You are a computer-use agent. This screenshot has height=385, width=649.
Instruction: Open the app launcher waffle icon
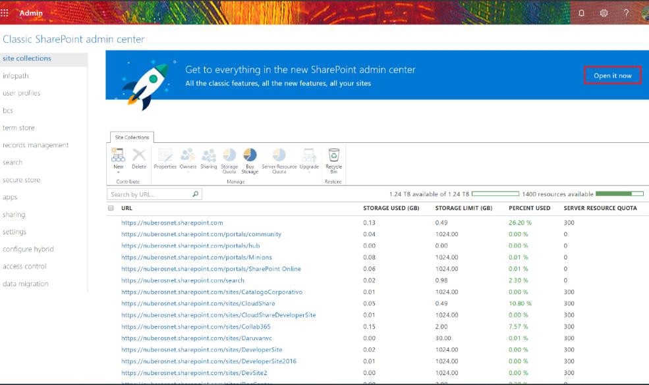pyautogui.click(x=5, y=13)
